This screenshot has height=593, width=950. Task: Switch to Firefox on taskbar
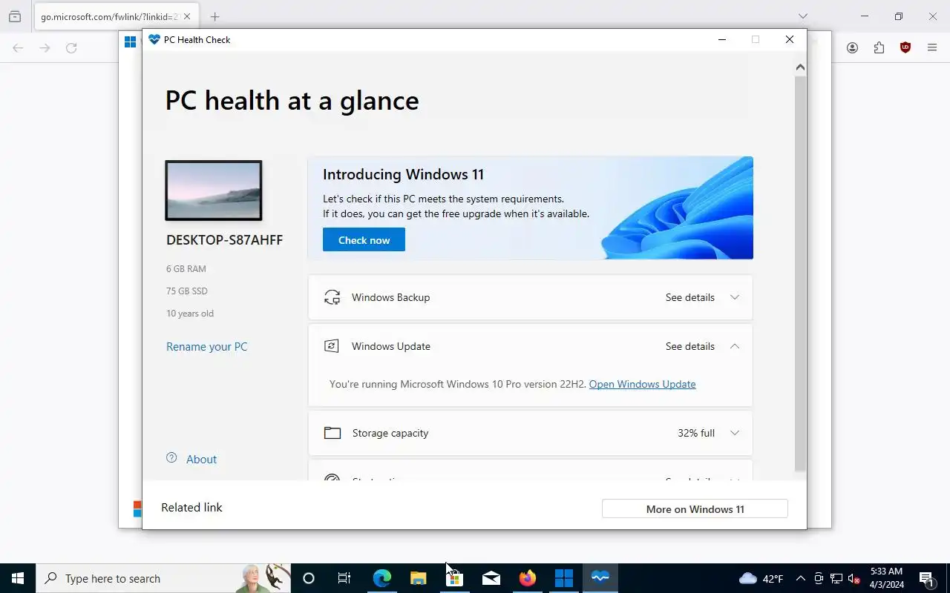[x=527, y=578]
